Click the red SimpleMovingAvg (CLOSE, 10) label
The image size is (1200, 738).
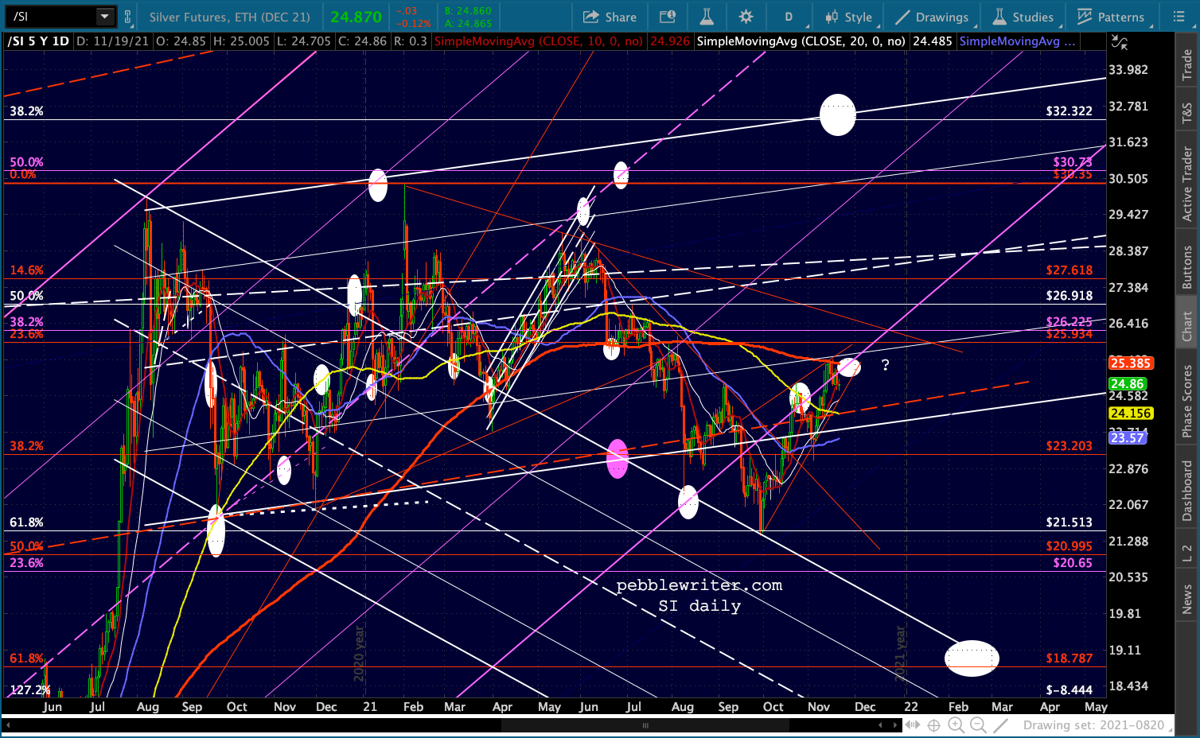pyautogui.click(x=539, y=41)
